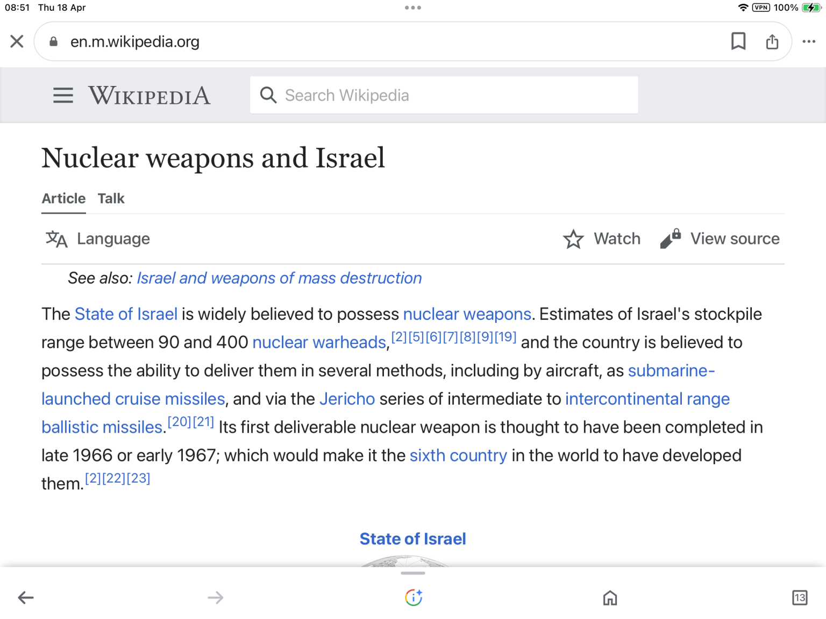Tap the battery status icon
Screen dimensions: 826x619
tap(811, 8)
